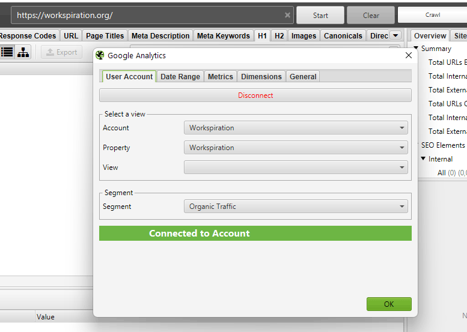Collapse the Internal tree node

coord(423,158)
